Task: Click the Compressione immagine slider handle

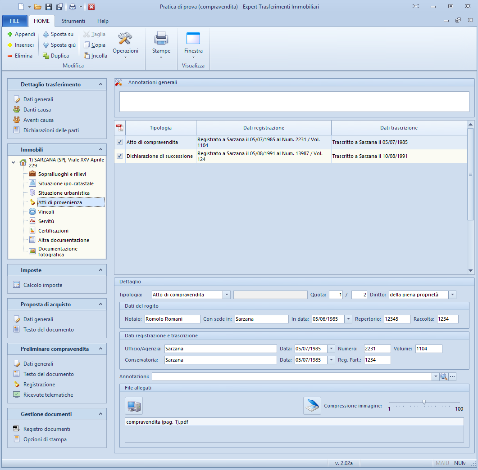Action: [x=424, y=402]
